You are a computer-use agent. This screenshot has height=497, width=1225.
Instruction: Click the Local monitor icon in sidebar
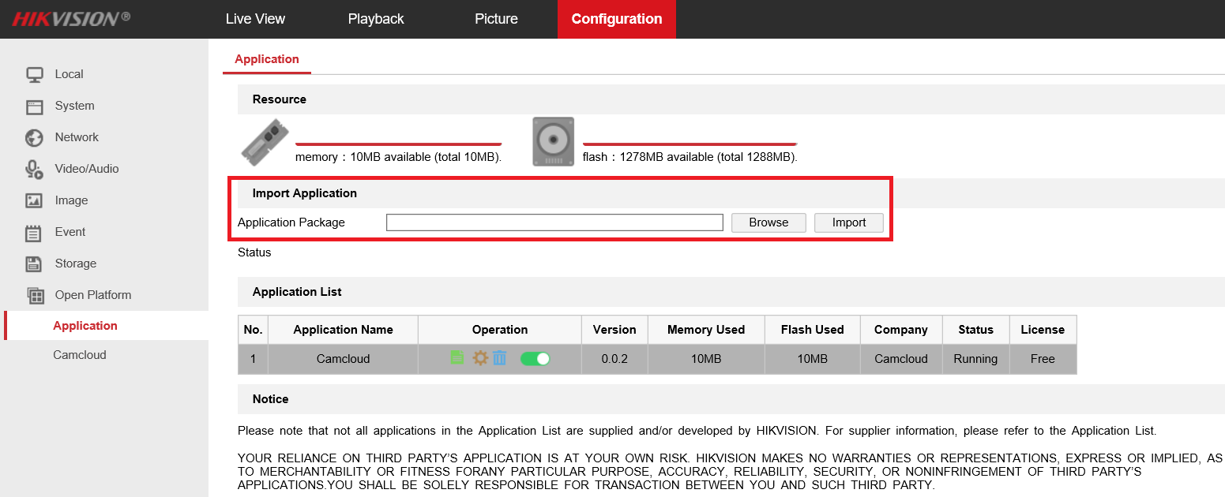(x=34, y=74)
